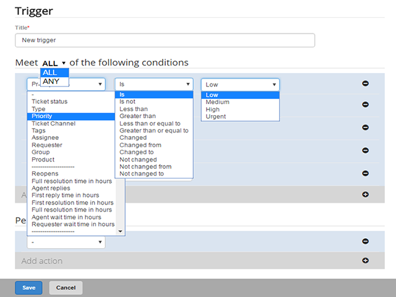This screenshot has height=297, width=396.
Task: Click the minus icon on the third condition row
Action: click(365, 127)
